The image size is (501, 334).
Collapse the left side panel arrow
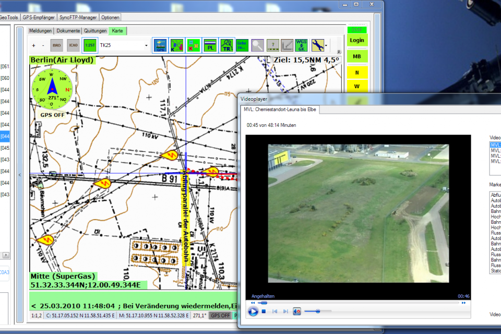coord(20,175)
